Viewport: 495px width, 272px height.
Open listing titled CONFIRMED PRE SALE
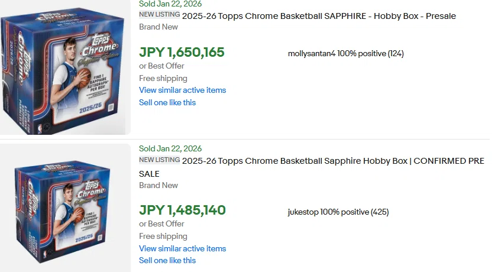tap(311, 167)
